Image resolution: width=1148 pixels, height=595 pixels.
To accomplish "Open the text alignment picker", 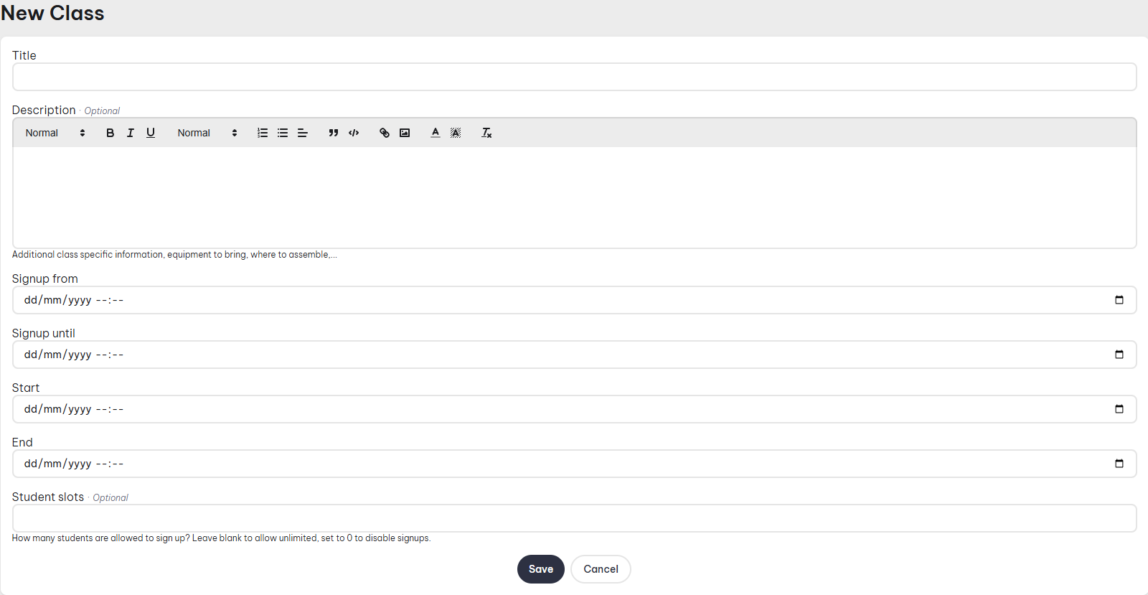I will [303, 133].
